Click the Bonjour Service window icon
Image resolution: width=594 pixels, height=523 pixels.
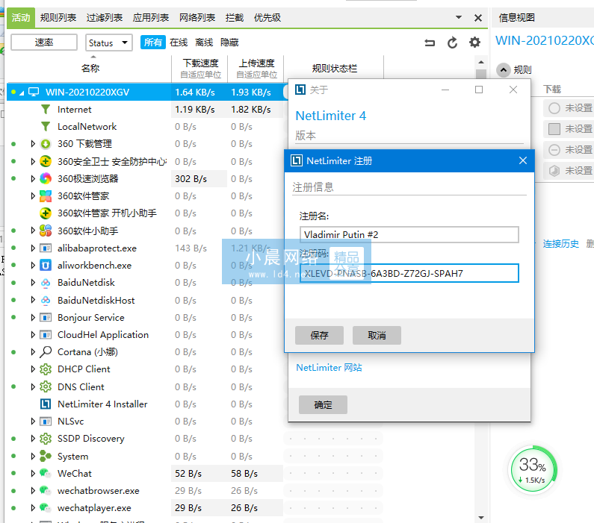coord(46,317)
